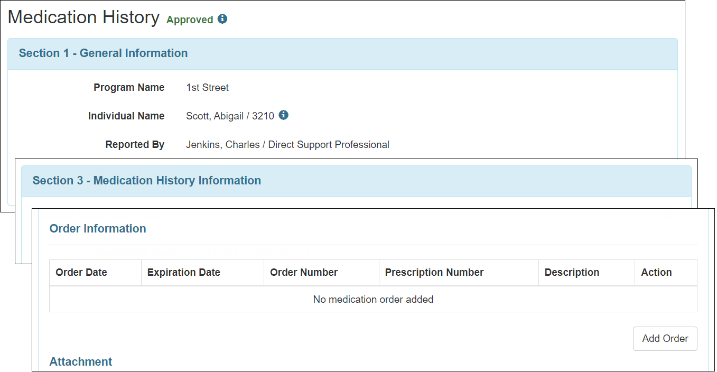Click the Attachment heading

pyautogui.click(x=81, y=362)
